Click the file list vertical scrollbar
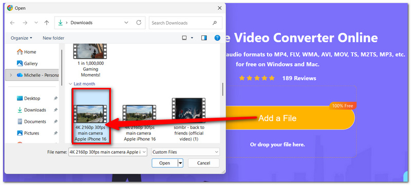Screen dimensions: 411x185 [x=223, y=89]
